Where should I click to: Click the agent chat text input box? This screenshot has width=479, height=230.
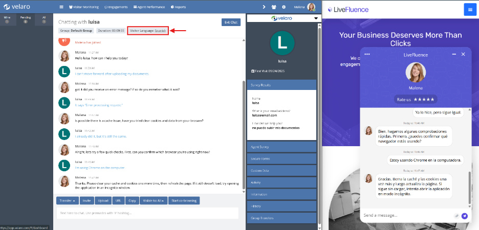[147, 213]
